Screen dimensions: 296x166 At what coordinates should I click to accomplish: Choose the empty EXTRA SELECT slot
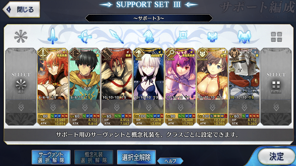[x=276, y=87]
